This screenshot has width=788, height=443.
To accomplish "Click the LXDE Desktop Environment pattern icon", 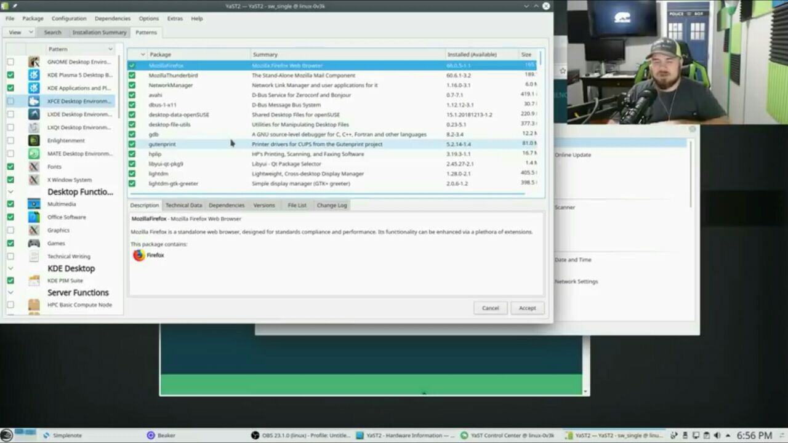I will 34,114.
